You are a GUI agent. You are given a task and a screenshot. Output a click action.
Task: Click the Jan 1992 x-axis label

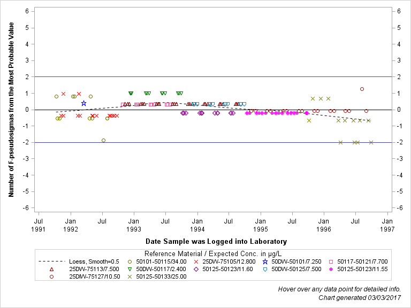71,225
